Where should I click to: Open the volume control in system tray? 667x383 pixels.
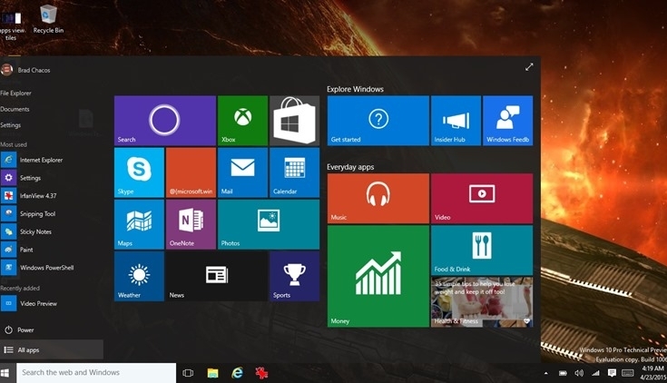point(579,373)
